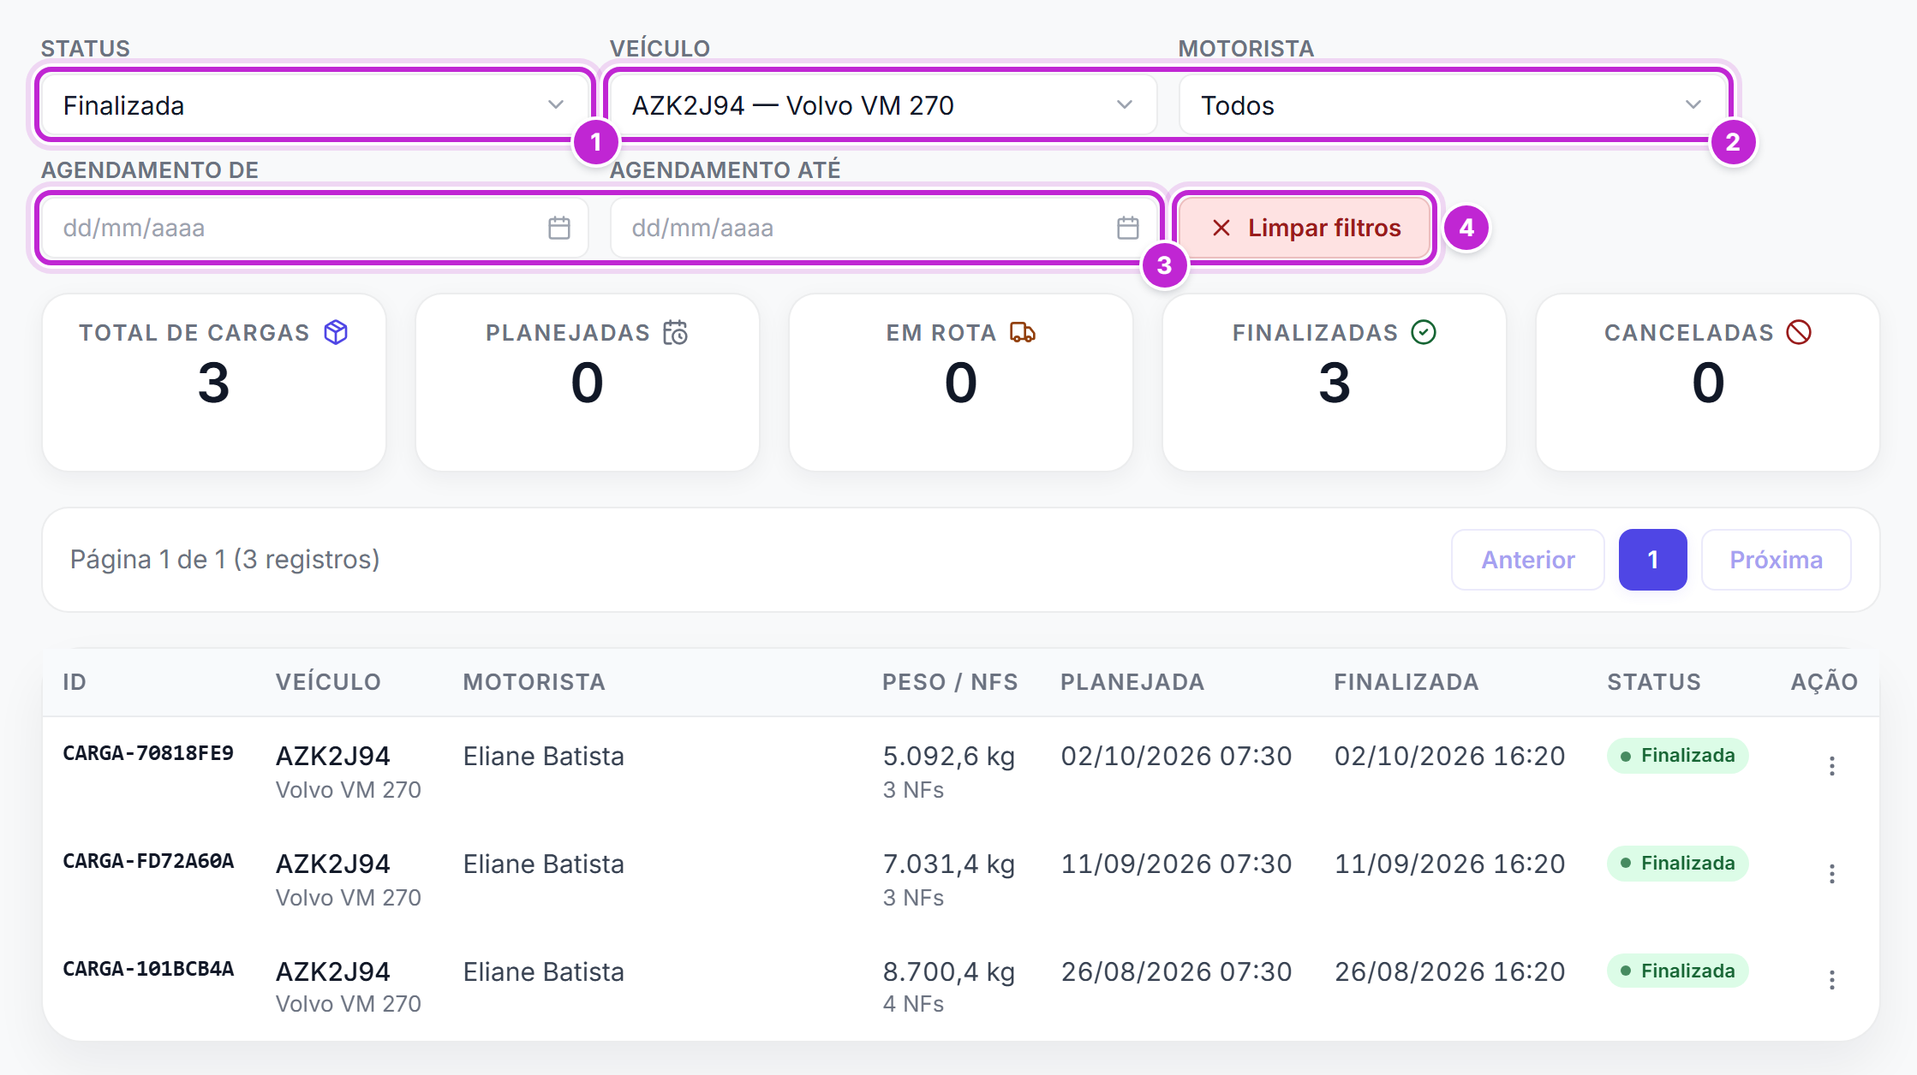Select page 1 in pagination
Viewport: 1917px width, 1075px height.
[1652, 560]
